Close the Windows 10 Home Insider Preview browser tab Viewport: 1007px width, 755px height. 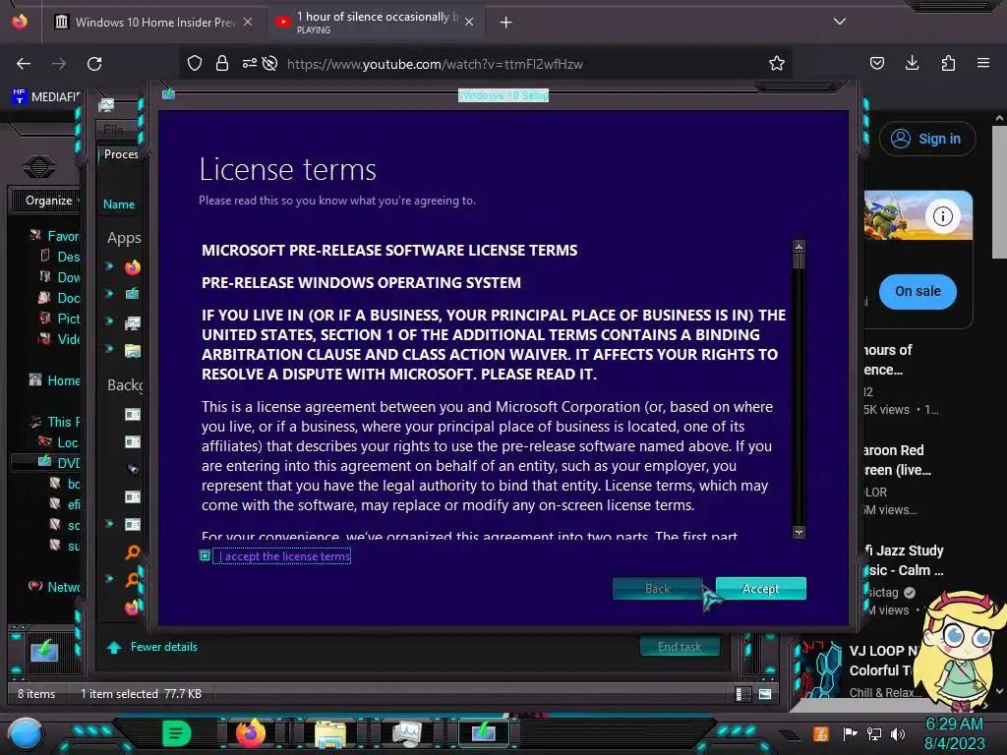coord(247,22)
